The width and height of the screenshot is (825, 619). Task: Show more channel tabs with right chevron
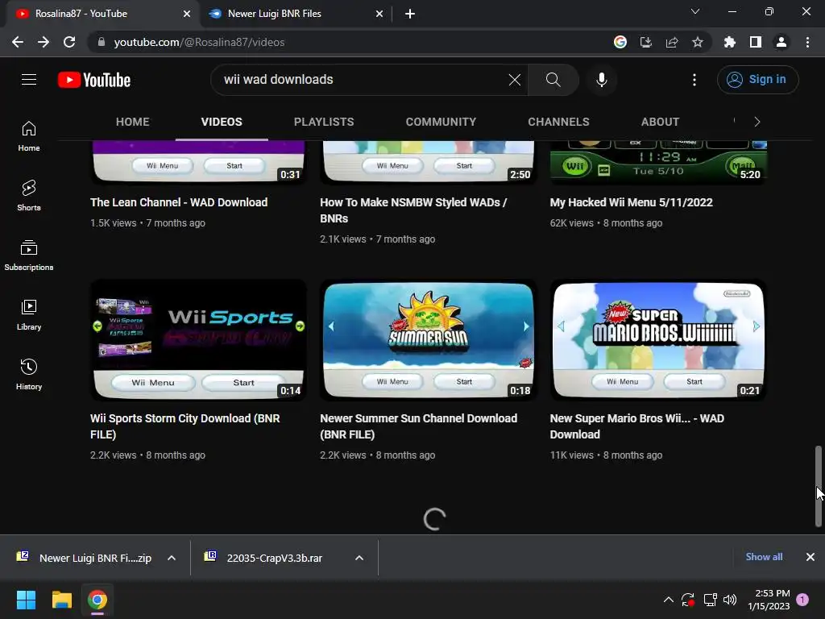[757, 122]
